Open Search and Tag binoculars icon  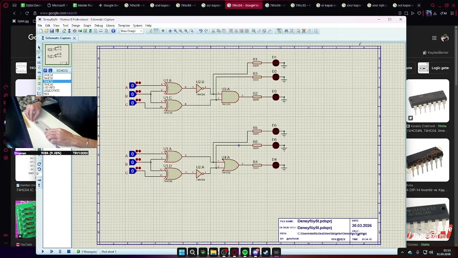(x=286, y=31)
